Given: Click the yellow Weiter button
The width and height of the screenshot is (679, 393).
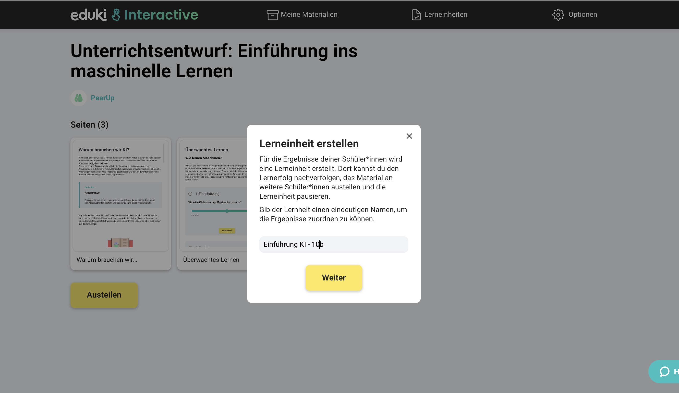Looking at the screenshot, I should (x=334, y=277).
